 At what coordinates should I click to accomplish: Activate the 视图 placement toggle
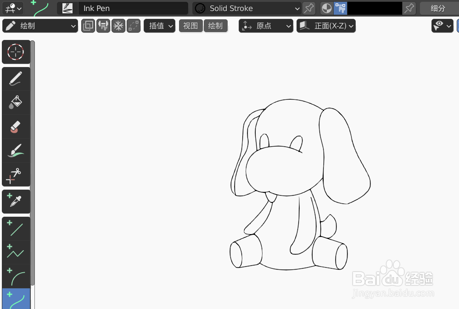(190, 26)
